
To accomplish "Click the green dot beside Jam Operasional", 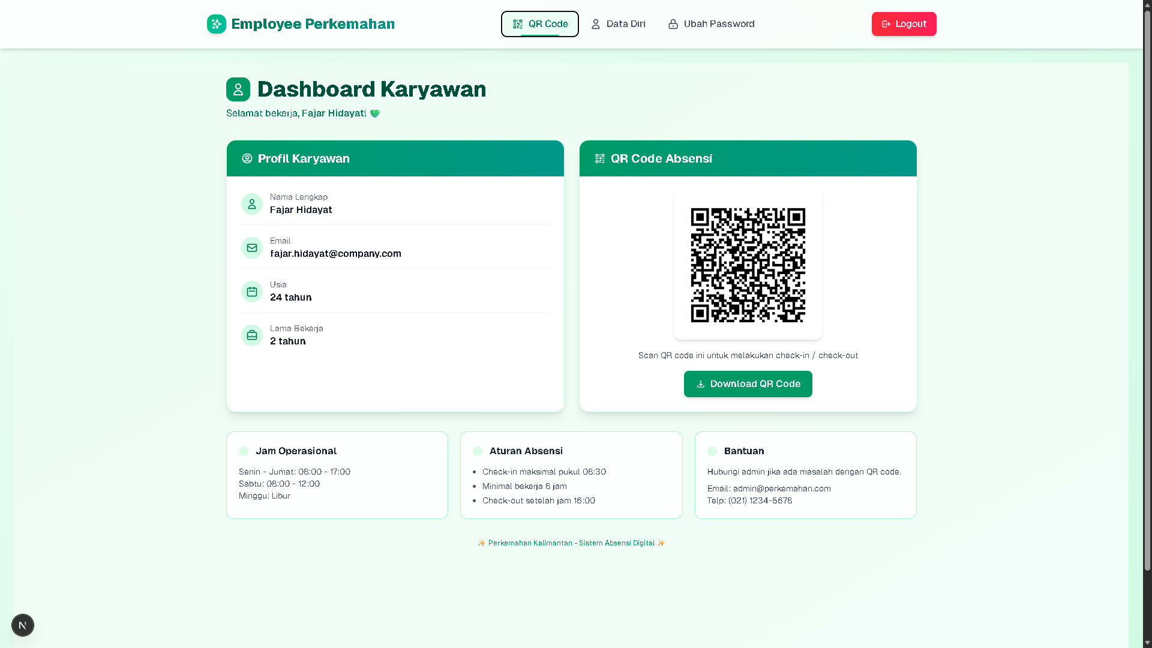I will tap(244, 451).
